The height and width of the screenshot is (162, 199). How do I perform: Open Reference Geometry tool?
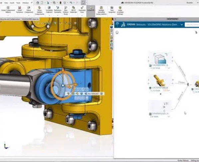pyautogui.click(x=58, y=10)
